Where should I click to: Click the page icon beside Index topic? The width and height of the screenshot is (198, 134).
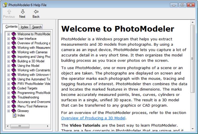(14, 115)
